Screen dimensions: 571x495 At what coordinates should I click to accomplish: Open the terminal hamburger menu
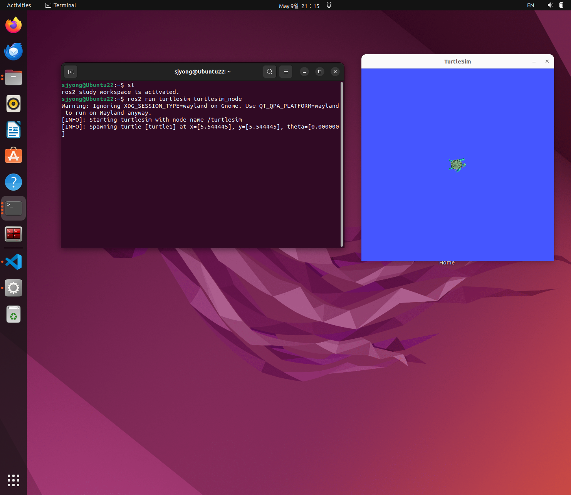tap(286, 72)
